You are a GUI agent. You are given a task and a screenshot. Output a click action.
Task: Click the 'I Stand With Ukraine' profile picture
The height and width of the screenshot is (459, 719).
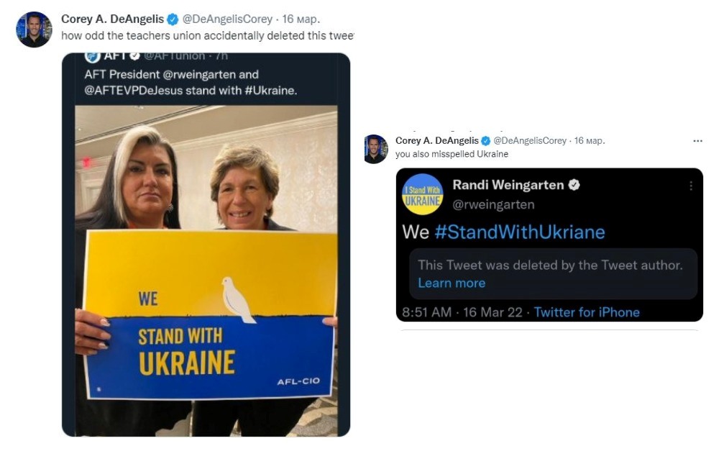pos(422,194)
